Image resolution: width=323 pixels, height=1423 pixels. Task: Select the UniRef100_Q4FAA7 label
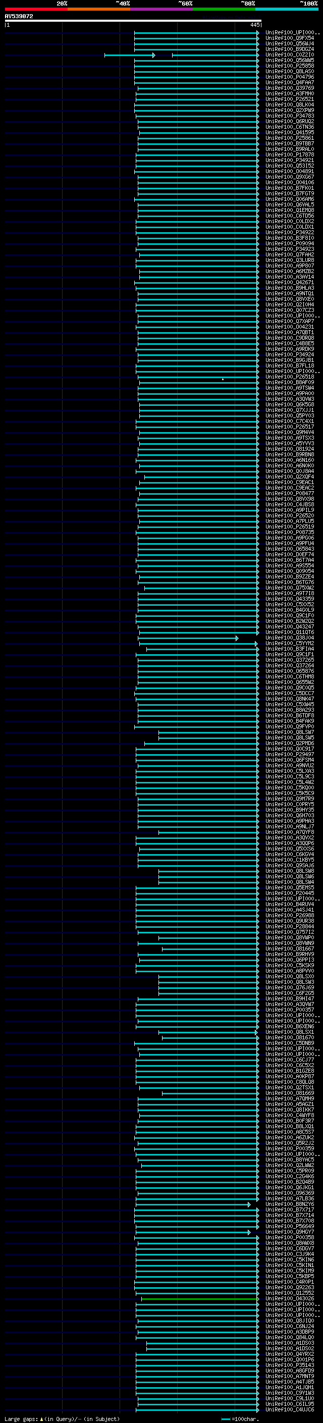click(x=289, y=82)
